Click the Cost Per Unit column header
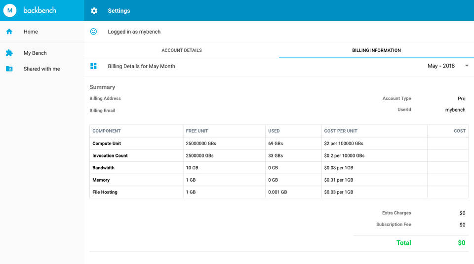This screenshot has height=264, width=474. point(341,131)
